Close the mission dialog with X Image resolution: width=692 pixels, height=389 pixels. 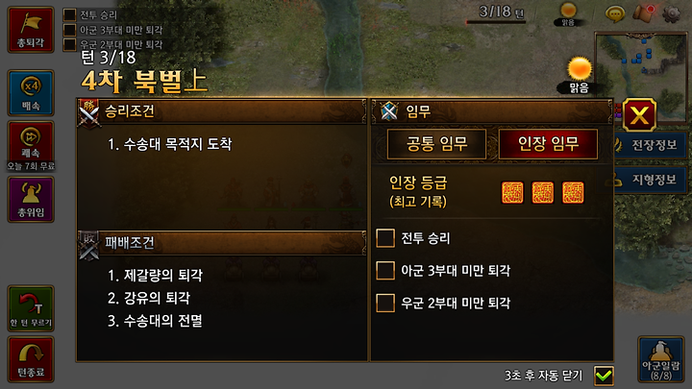[x=639, y=115]
